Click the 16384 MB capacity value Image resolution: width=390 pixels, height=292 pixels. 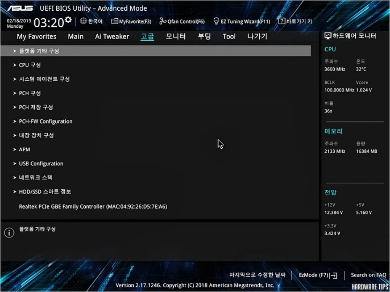click(x=367, y=151)
